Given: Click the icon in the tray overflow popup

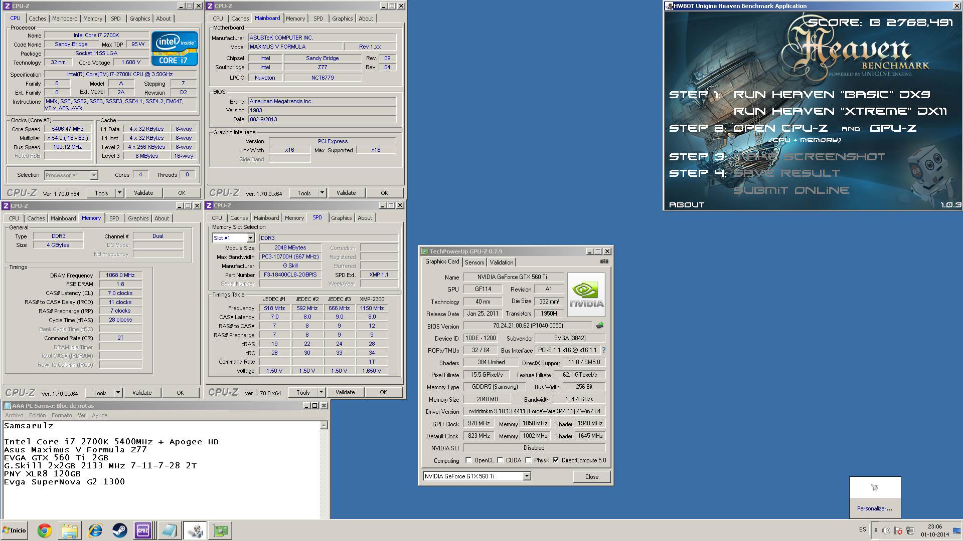Looking at the screenshot, I should pyautogui.click(x=875, y=487).
